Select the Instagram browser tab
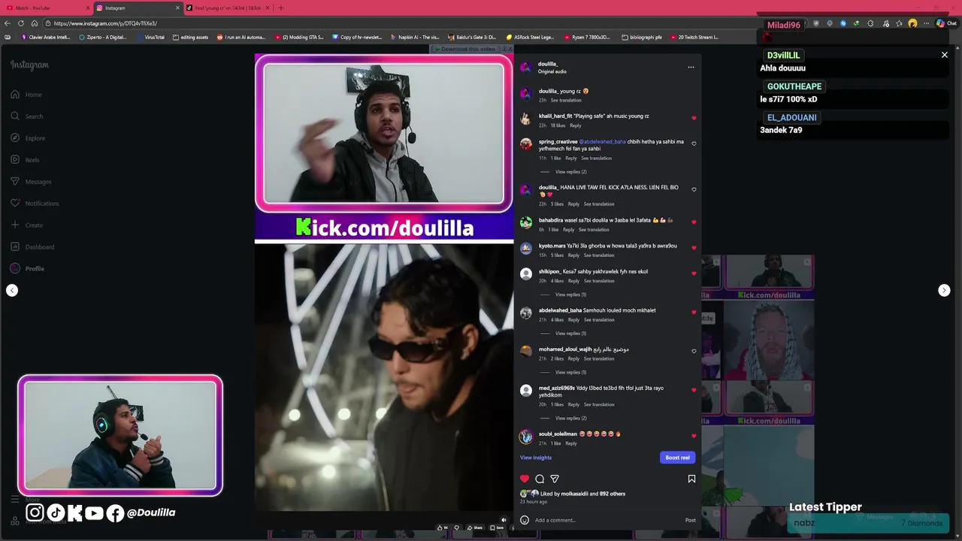The image size is (962, 541). (x=138, y=8)
